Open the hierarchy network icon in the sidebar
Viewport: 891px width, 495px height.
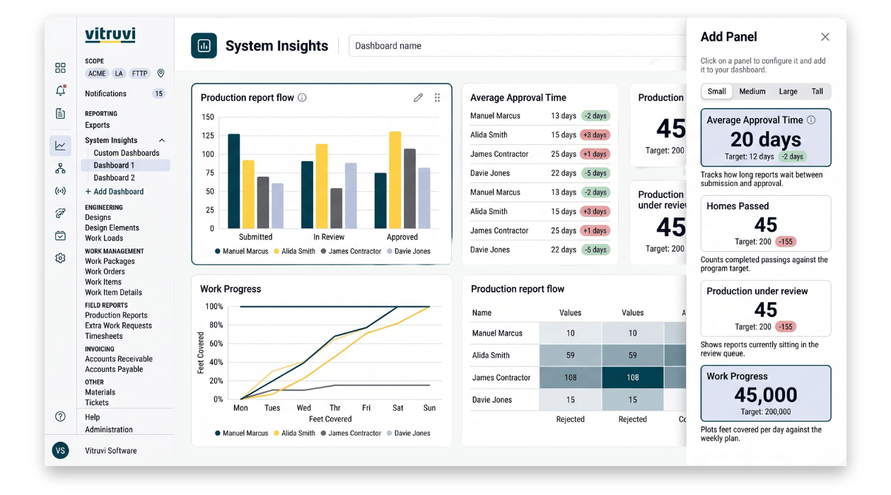60,168
